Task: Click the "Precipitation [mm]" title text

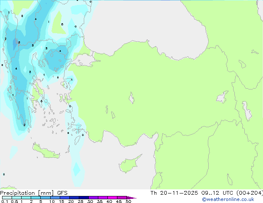Action: [27, 193]
